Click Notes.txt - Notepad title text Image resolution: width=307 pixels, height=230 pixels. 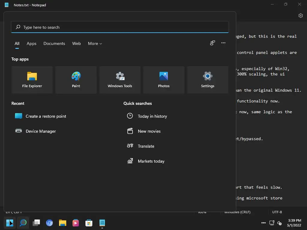click(x=30, y=5)
